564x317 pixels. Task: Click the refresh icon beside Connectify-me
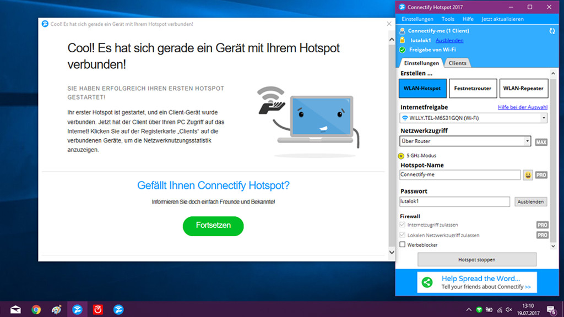552,31
